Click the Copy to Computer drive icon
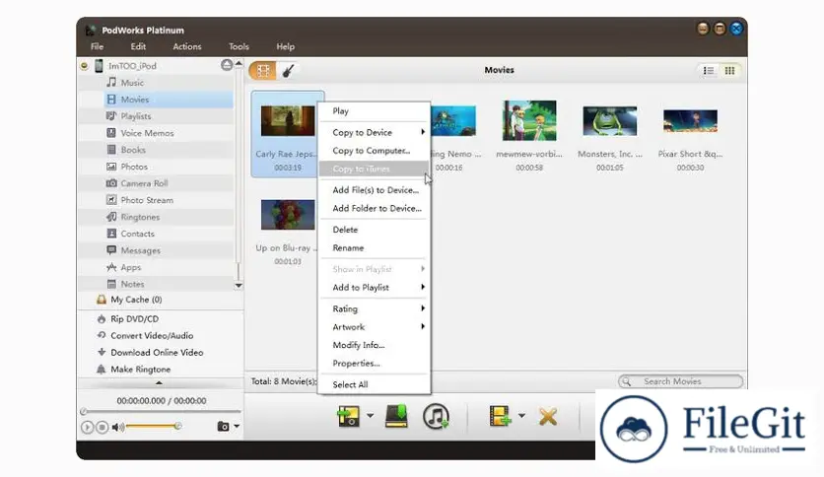The height and width of the screenshot is (477, 824). 397,416
